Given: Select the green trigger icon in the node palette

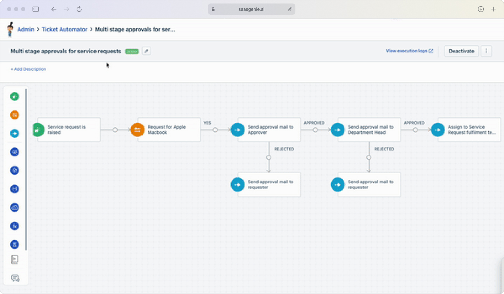Looking at the screenshot, I should point(14,96).
